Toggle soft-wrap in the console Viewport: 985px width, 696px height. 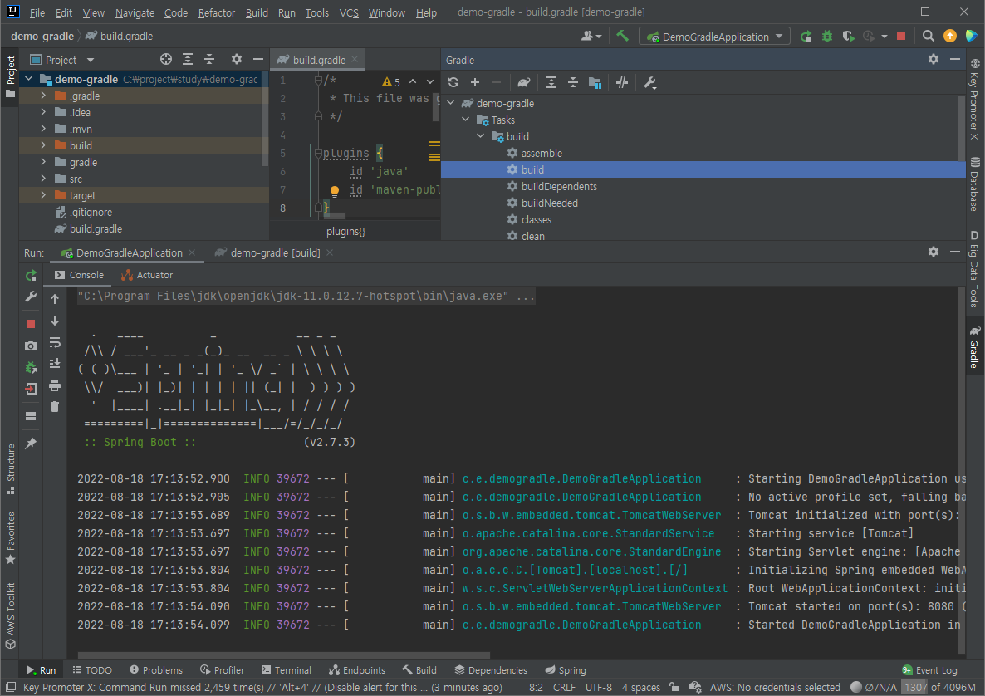pyautogui.click(x=55, y=342)
